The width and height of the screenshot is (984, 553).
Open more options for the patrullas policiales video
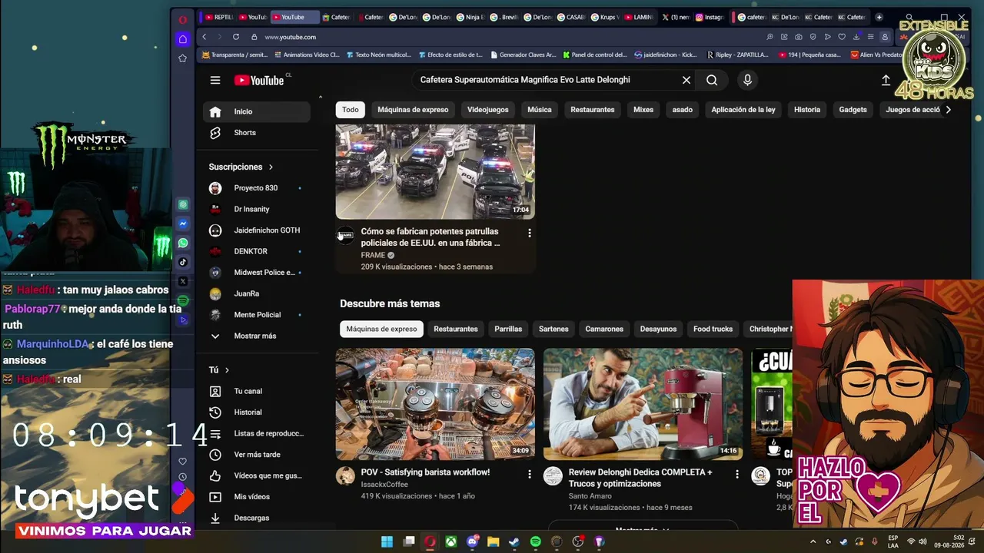point(529,233)
